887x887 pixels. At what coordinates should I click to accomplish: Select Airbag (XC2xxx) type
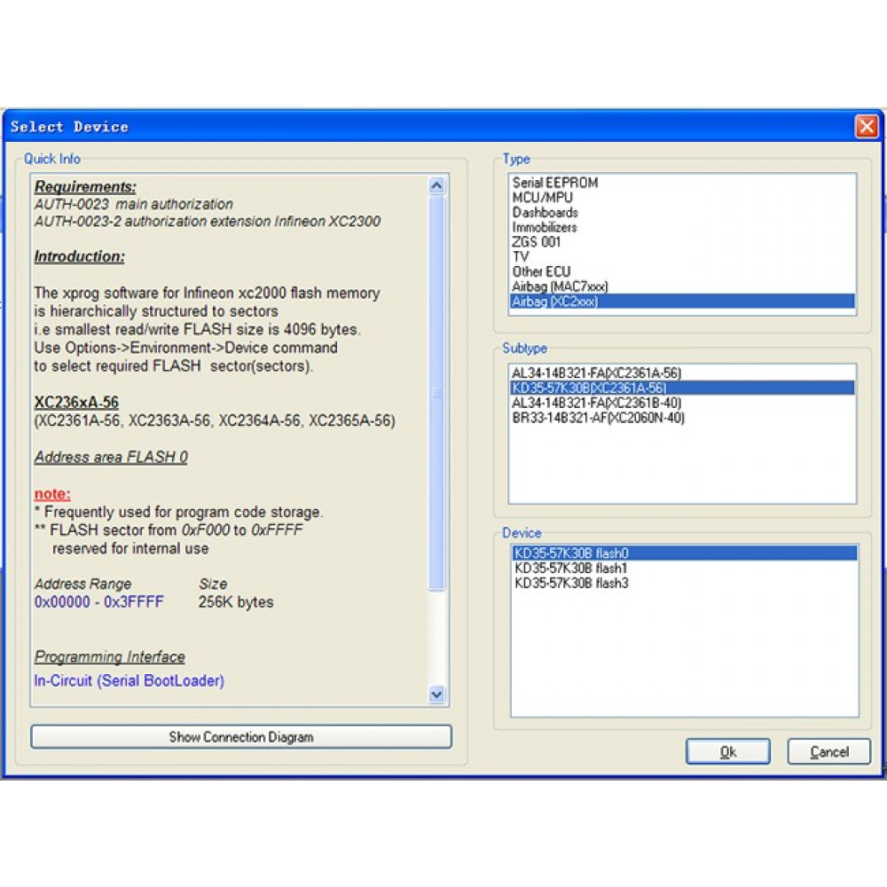tap(555, 302)
